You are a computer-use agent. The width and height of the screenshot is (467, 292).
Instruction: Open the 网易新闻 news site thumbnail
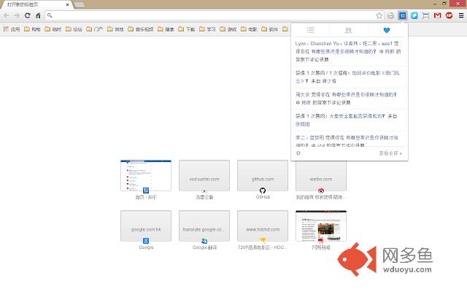tap(321, 226)
